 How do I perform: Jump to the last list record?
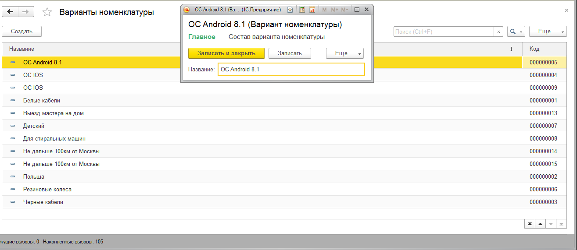pyautogui.click(x=561, y=224)
